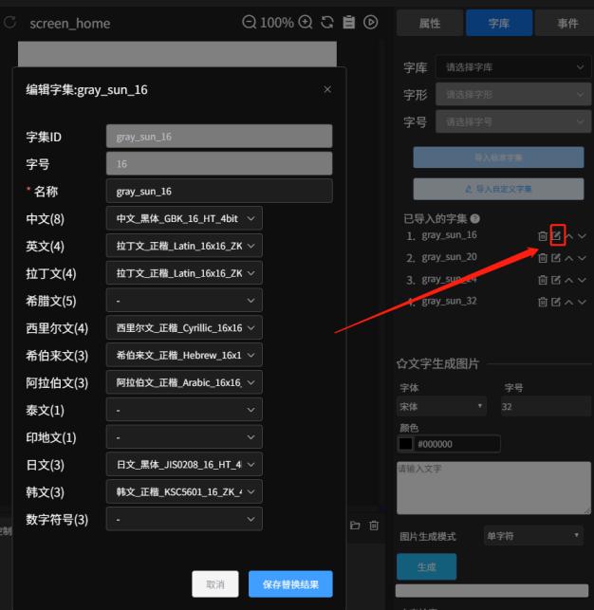Move gray_sun_32 up in the list
This screenshot has height=610, width=594.
568,302
